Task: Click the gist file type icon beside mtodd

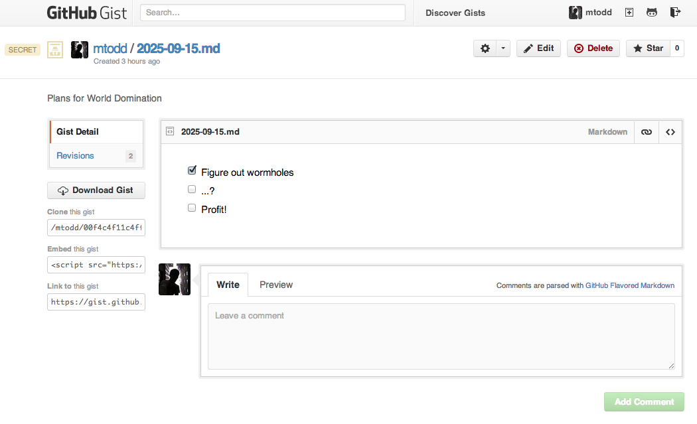Action: click(x=55, y=50)
